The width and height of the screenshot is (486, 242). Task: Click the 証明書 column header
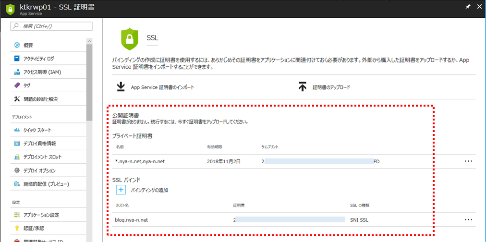(238, 205)
